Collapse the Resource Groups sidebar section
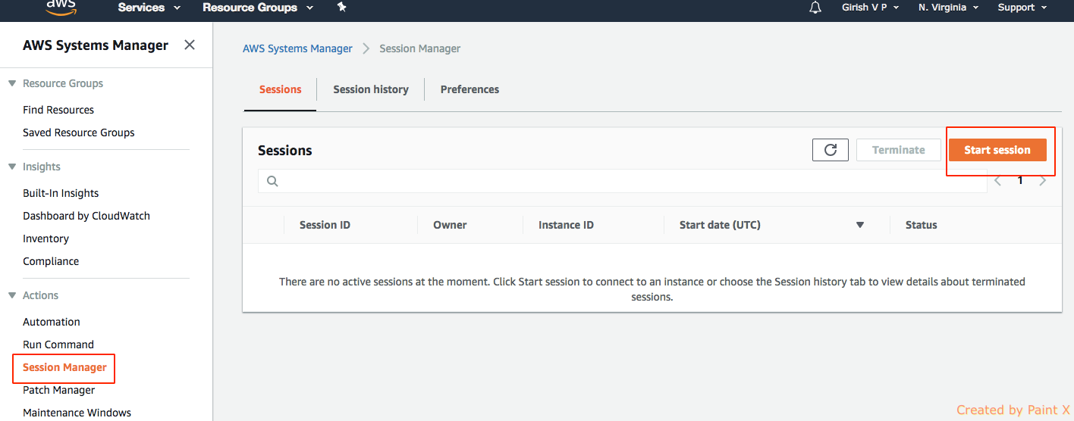1074x421 pixels. (x=12, y=83)
